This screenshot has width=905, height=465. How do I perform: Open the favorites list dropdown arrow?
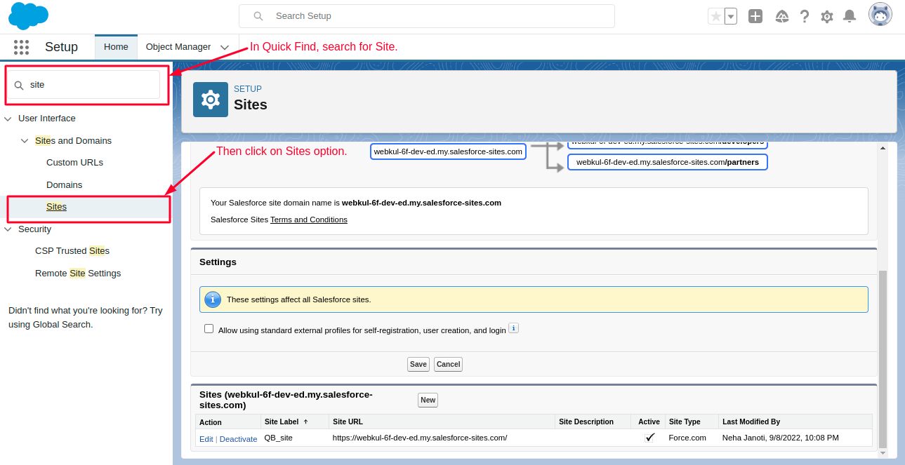coord(731,16)
